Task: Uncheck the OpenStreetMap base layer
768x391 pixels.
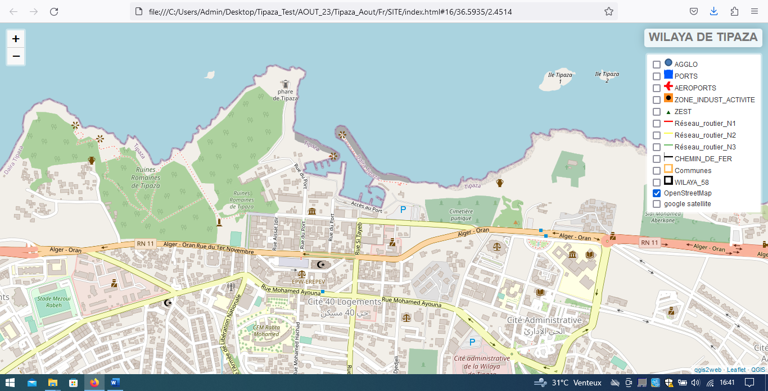Action: (x=656, y=193)
